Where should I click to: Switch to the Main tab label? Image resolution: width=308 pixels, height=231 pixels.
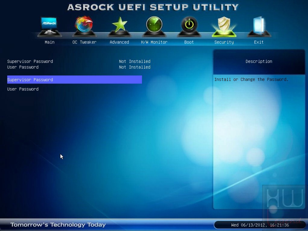pyautogui.click(x=50, y=42)
